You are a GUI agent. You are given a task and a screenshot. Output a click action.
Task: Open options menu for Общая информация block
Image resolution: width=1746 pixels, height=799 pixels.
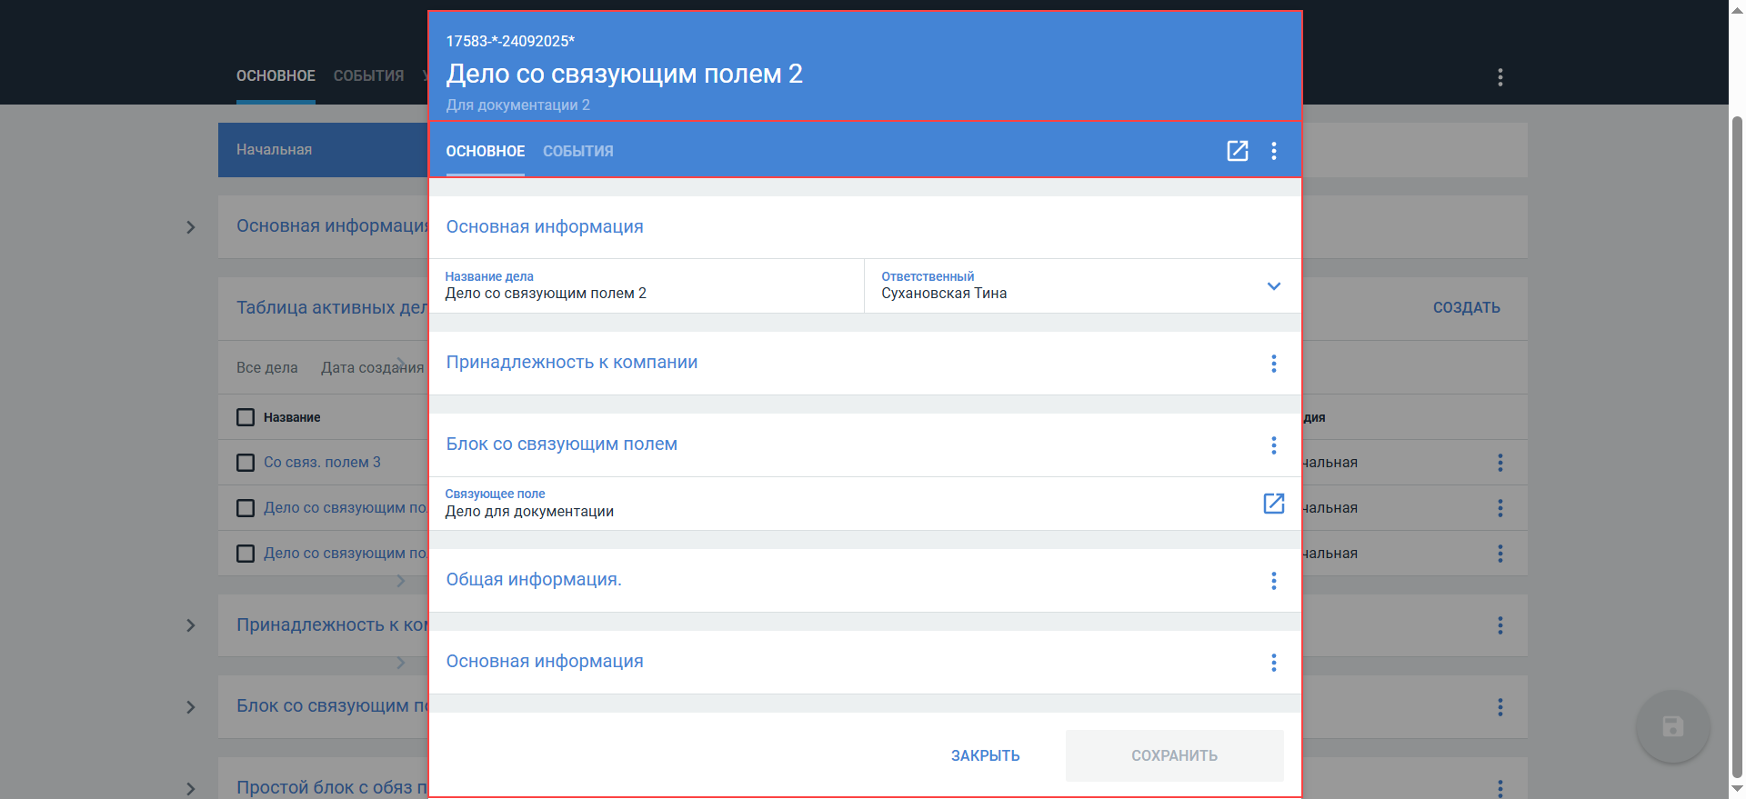pos(1273,581)
